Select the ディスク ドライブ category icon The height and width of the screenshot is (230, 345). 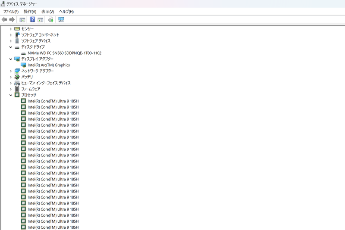[x=17, y=47]
